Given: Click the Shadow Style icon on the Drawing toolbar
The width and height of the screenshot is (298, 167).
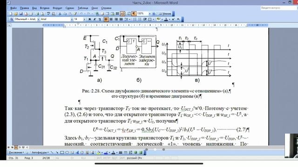Looking at the screenshot, I should coord(135,153).
